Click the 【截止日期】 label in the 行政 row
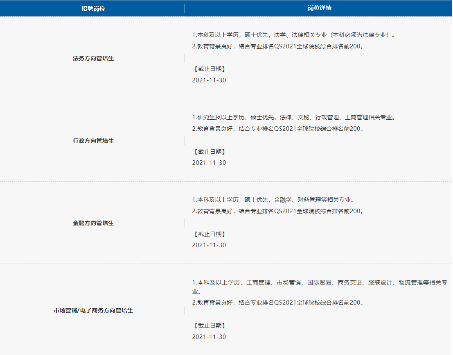453x355 pixels. click(x=209, y=152)
